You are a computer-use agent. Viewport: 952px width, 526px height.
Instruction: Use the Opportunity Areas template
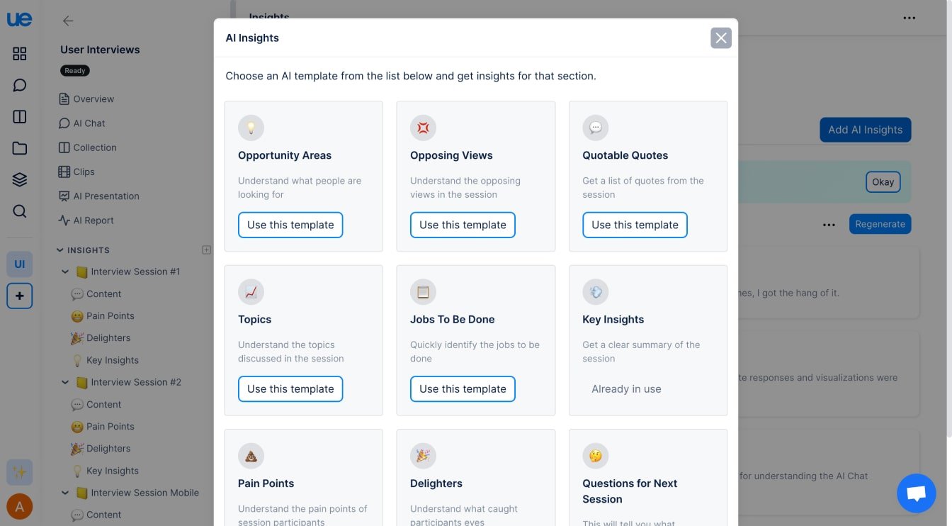tap(290, 225)
